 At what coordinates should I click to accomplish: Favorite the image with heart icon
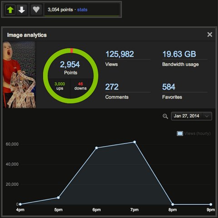36,10
